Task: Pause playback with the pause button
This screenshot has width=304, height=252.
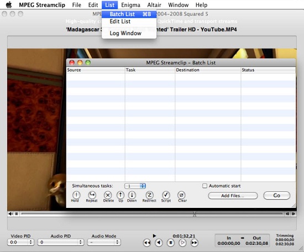Action: 171,243
